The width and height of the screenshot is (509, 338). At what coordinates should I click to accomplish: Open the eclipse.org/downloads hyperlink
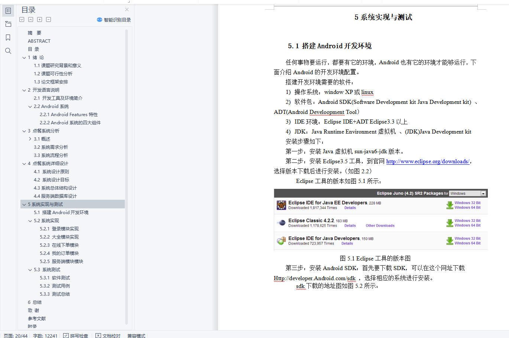point(428,161)
